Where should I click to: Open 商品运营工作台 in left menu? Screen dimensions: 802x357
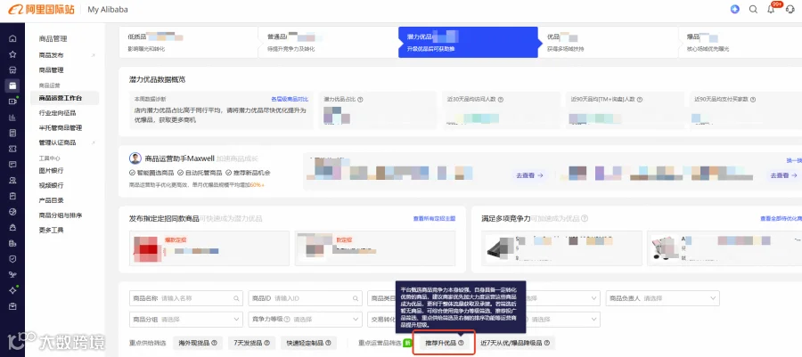point(61,98)
